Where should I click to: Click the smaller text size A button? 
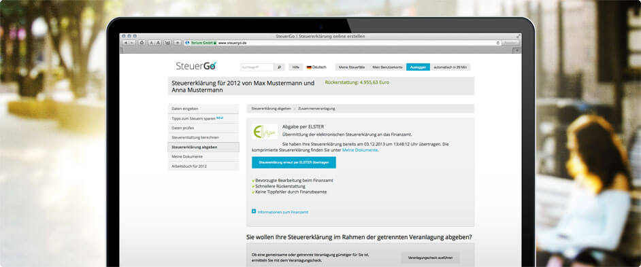pos(151,42)
